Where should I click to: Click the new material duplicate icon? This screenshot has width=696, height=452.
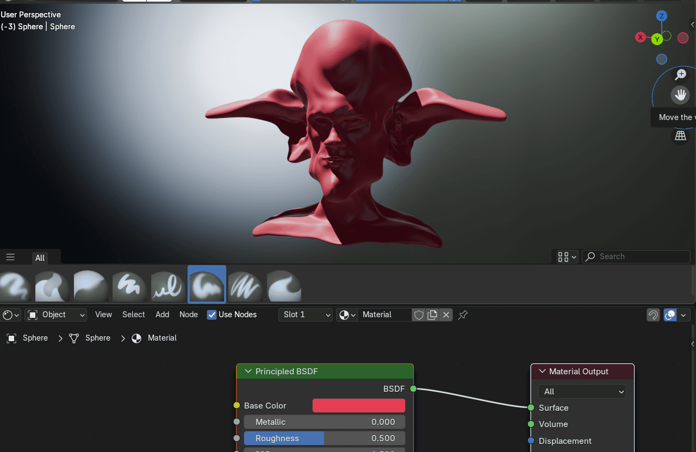[x=432, y=315]
